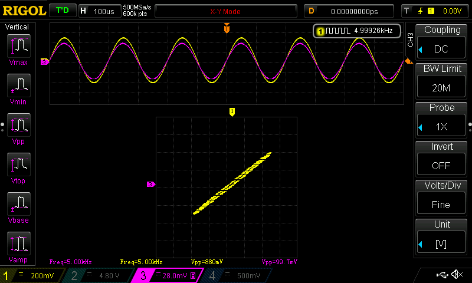Toggle Invert OFF setting

(x=441, y=165)
